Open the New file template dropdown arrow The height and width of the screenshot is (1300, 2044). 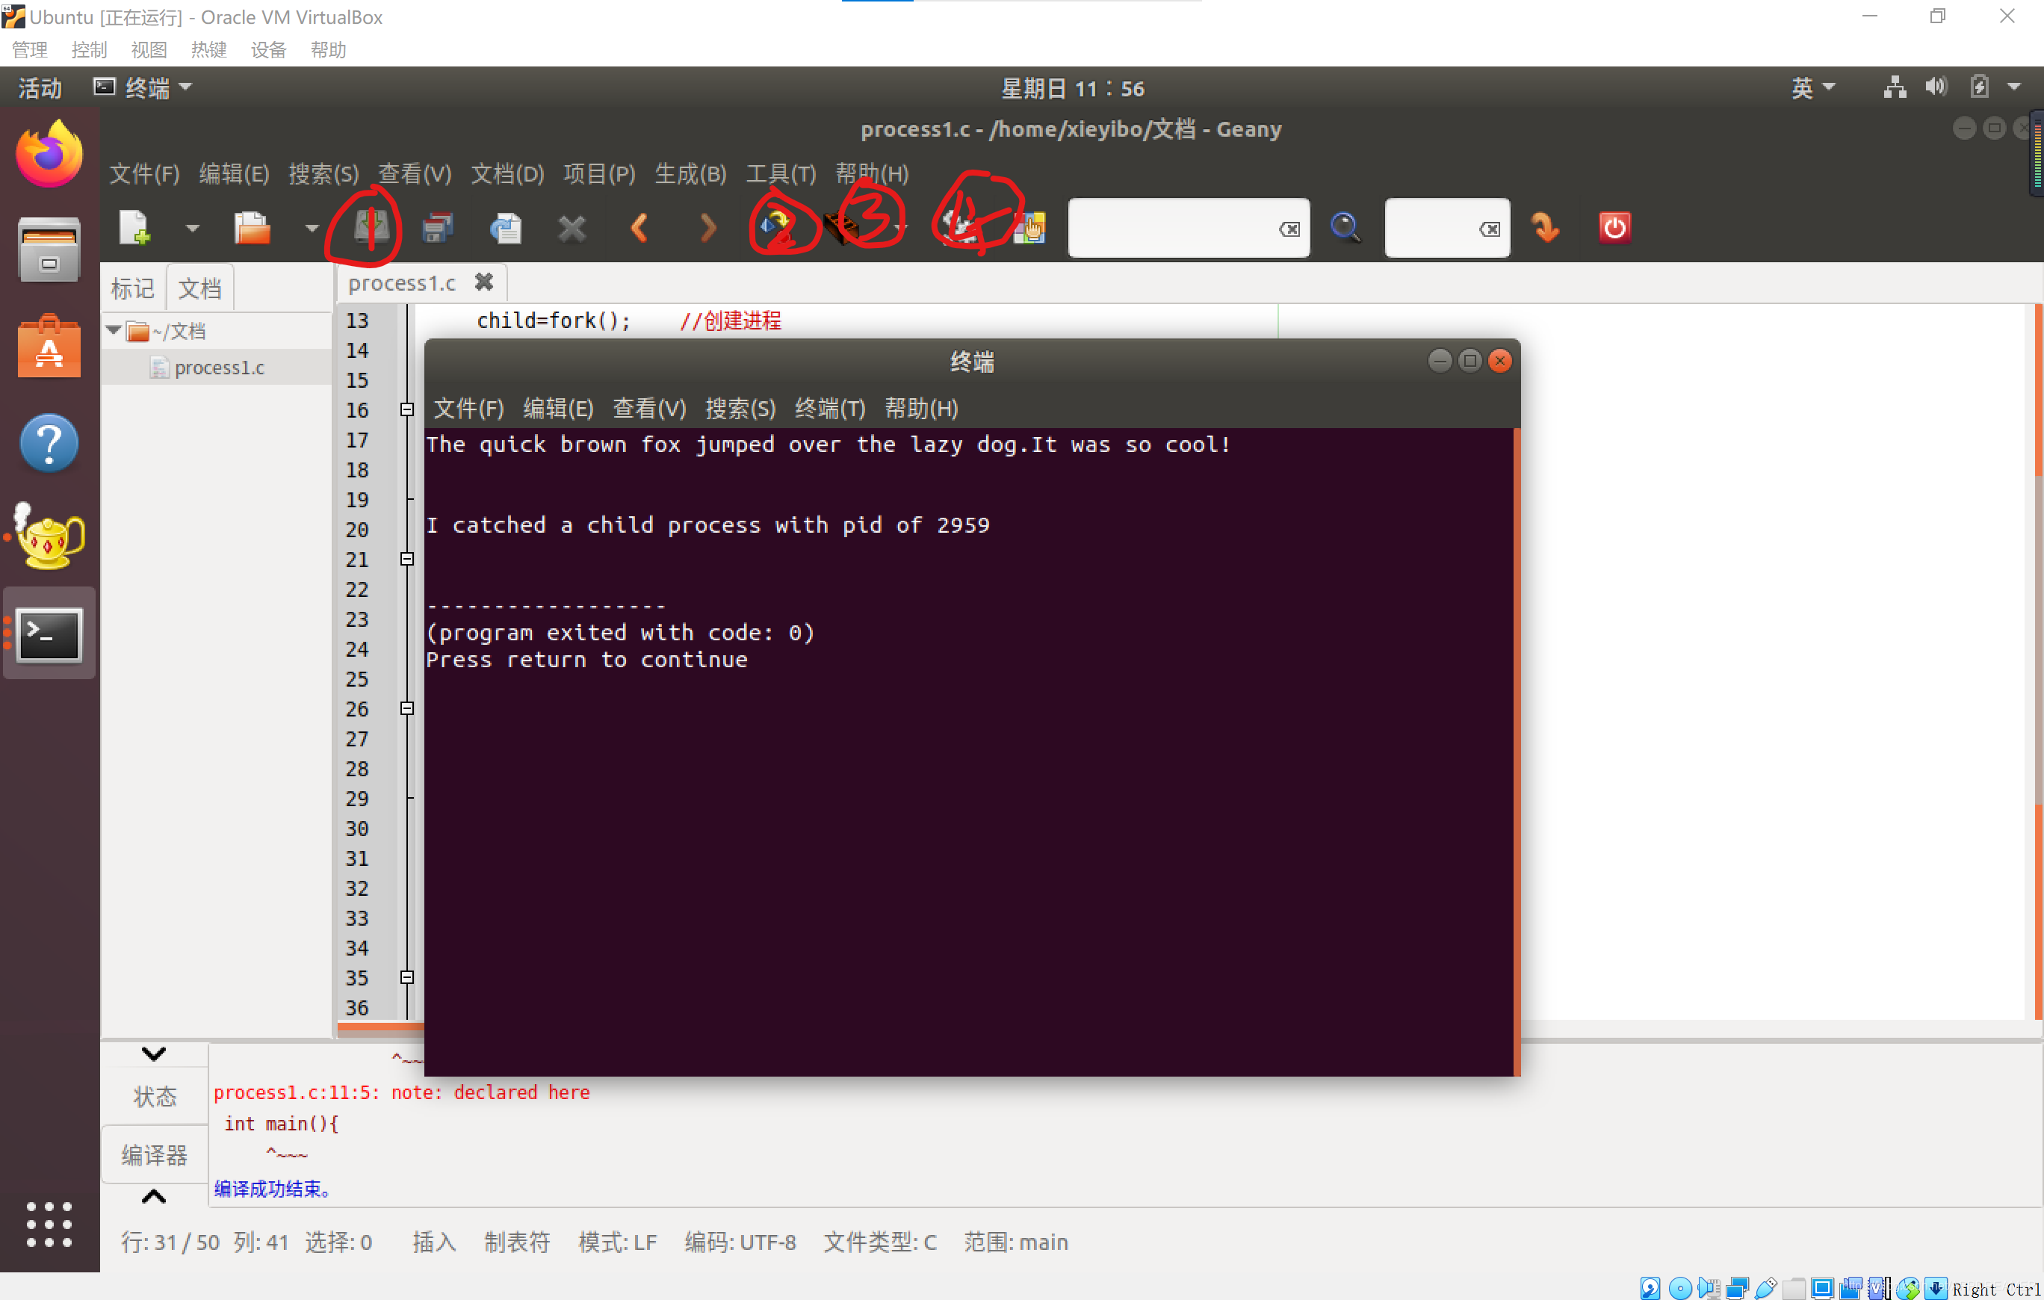[x=193, y=229]
